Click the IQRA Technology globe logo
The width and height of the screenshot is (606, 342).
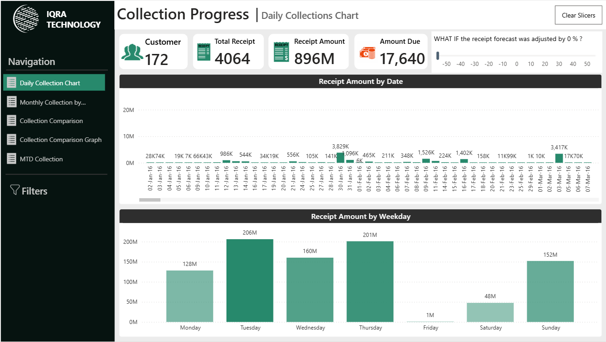26,18
